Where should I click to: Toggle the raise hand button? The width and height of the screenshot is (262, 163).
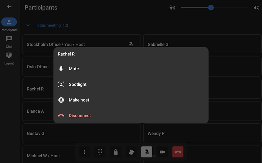click(x=131, y=152)
